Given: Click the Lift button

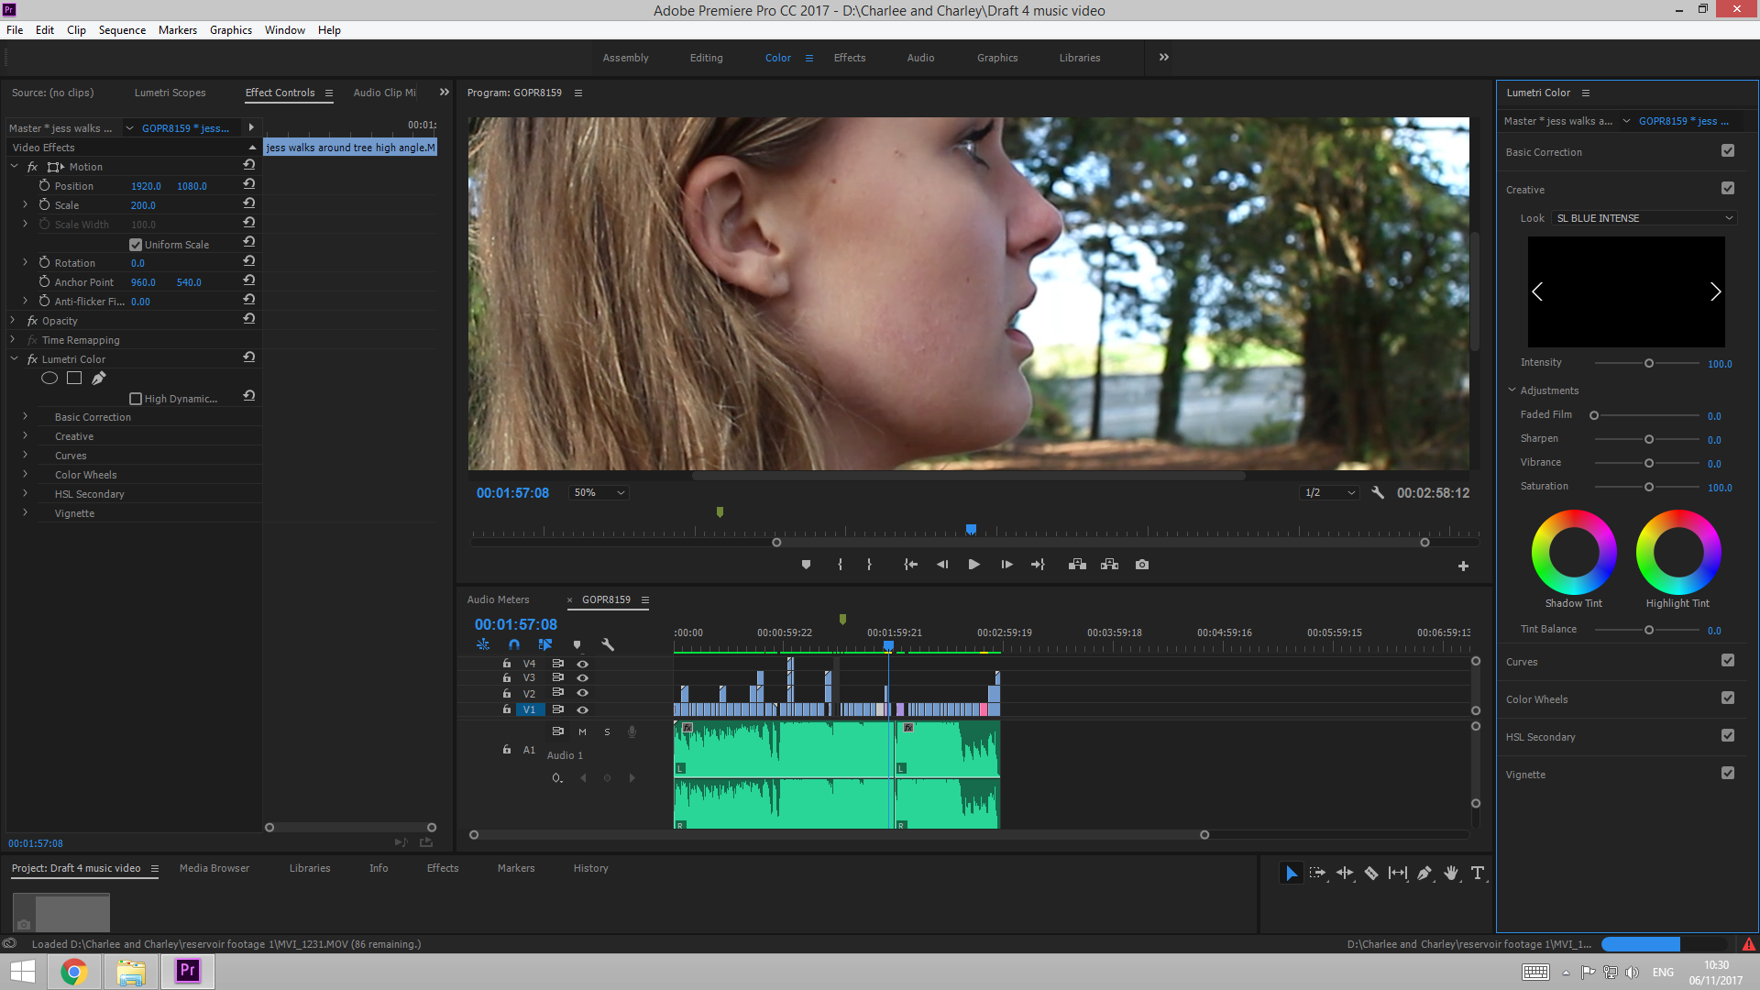Looking at the screenshot, I should click(1077, 565).
